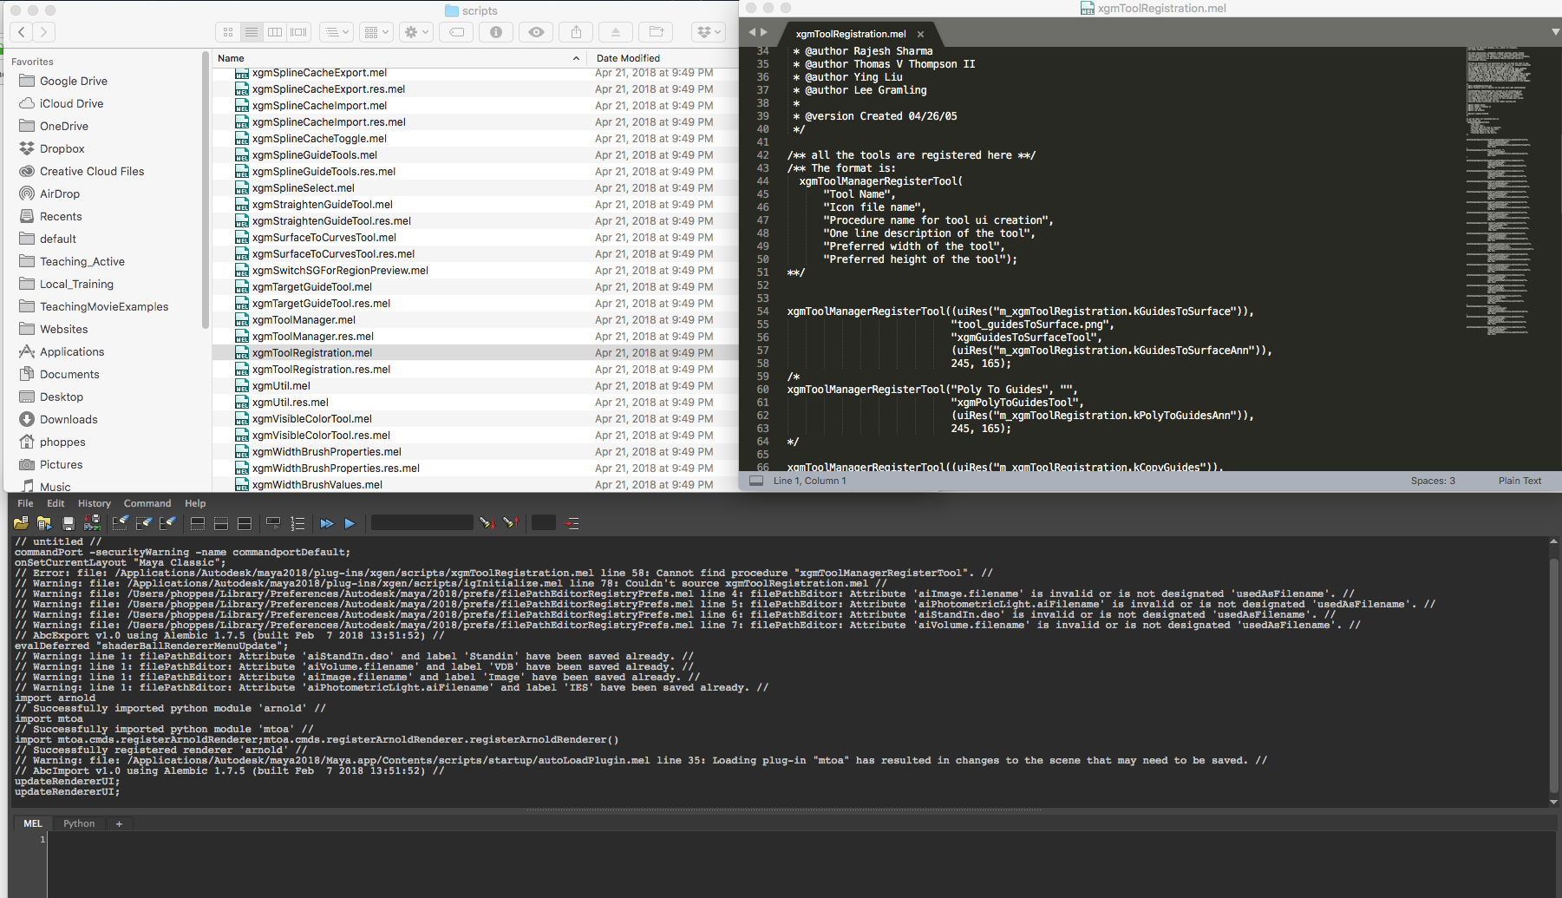This screenshot has height=898, width=1562.
Task: Click the Execute All double-arrow icon
Action: pyautogui.click(x=327, y=522)
